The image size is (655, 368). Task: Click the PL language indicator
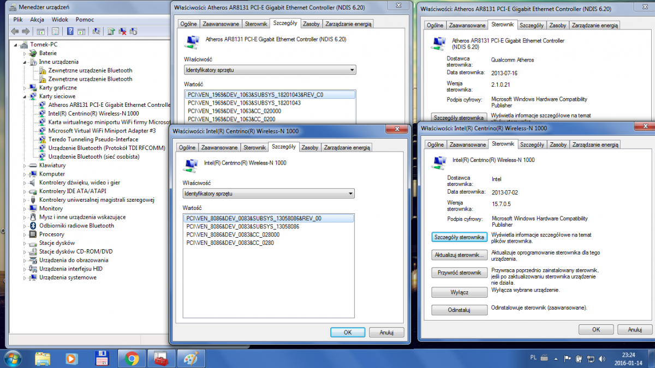pos(533,358)
